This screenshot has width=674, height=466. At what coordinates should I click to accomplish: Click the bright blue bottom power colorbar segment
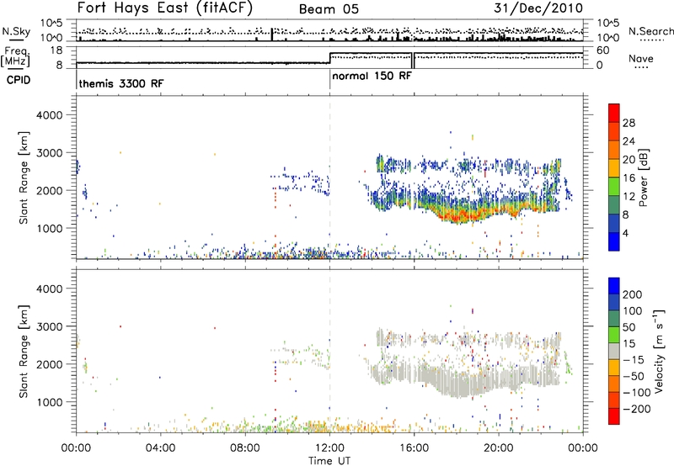pyautogui.click(x=614, y=241)
